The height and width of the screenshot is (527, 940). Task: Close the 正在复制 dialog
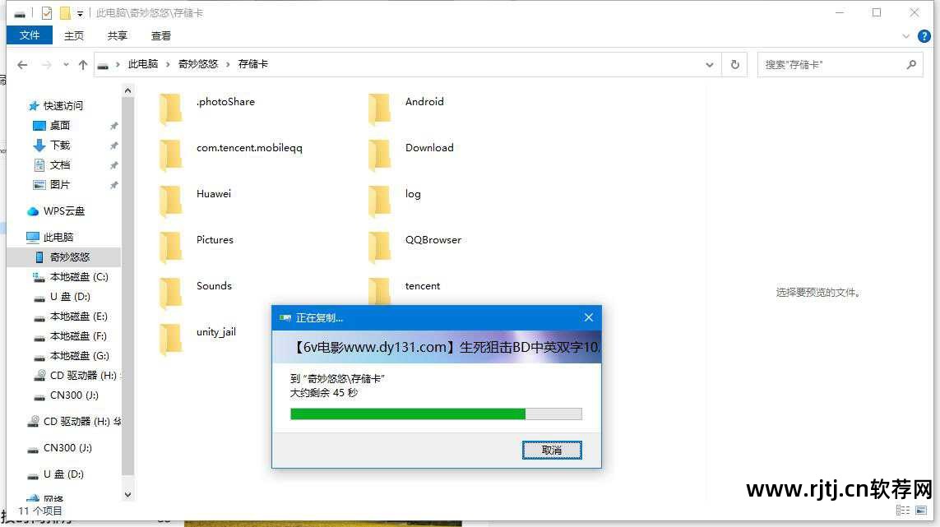click(589, 317)
